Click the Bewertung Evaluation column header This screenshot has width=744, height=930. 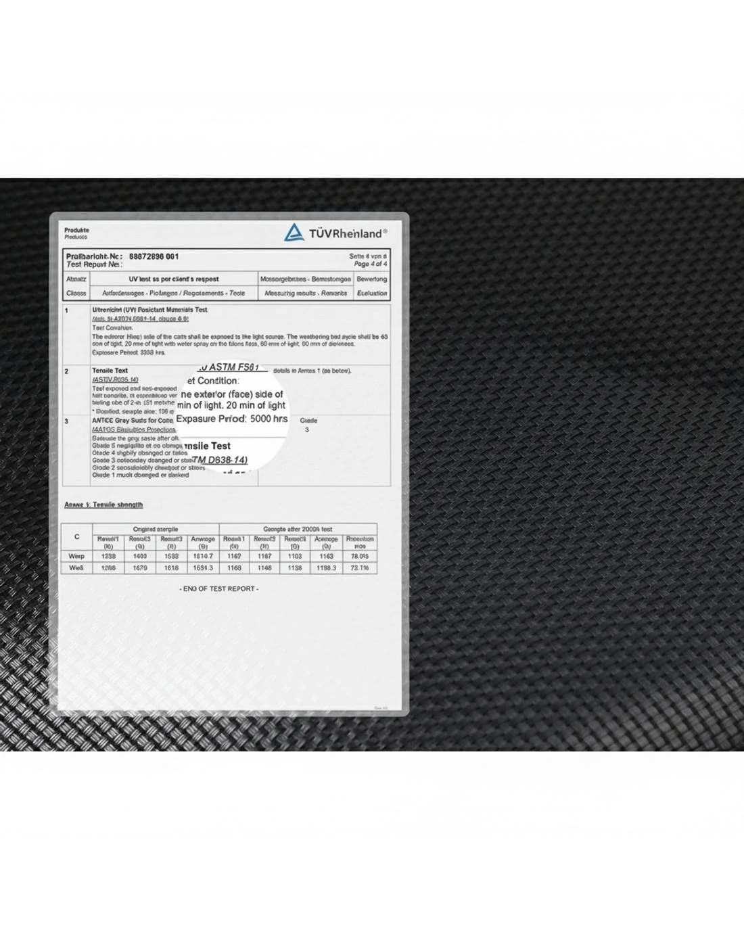pyautogui.click(x=371, y=285)
